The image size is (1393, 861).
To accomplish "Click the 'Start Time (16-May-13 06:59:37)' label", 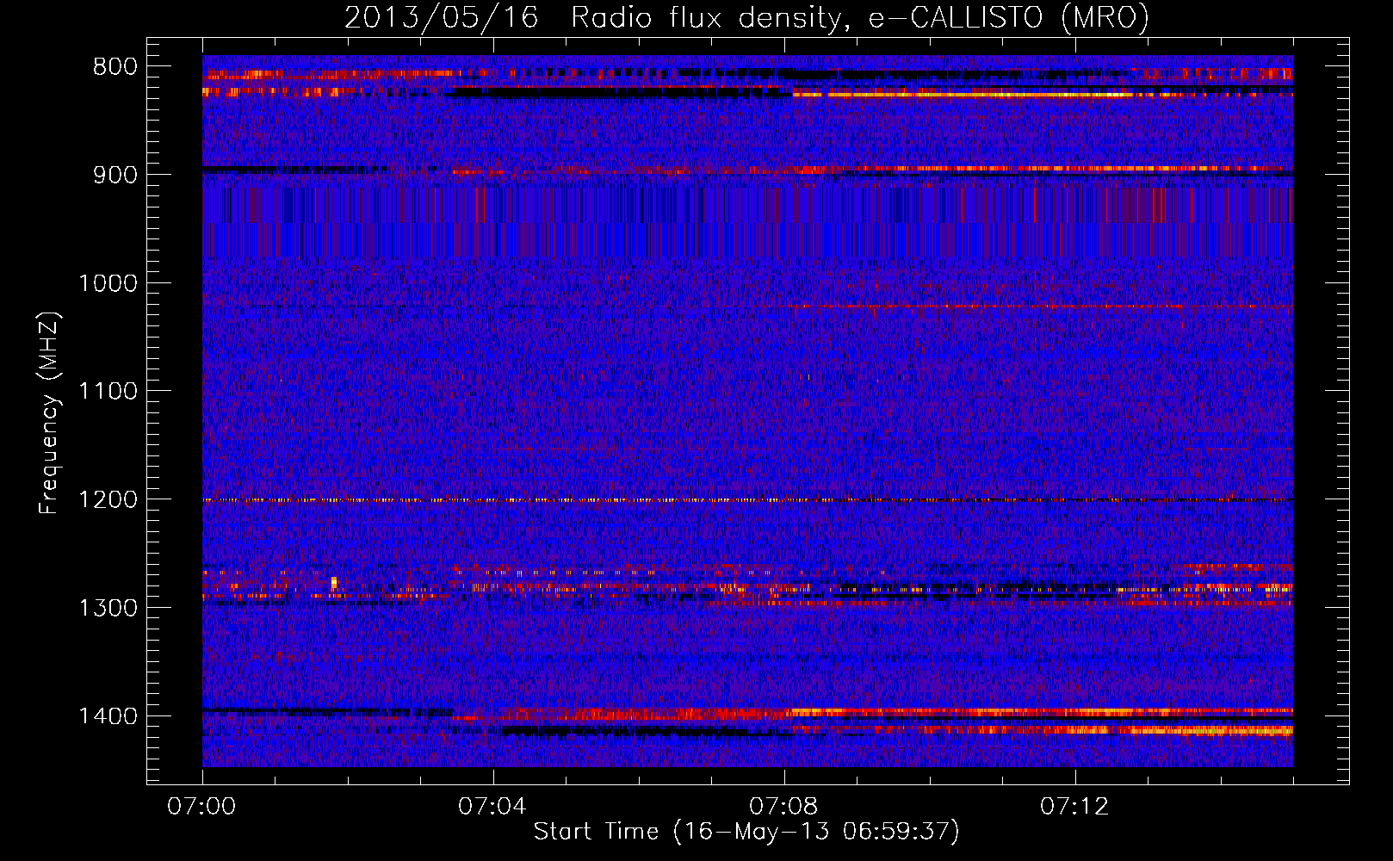I will (x=746, y=832).
